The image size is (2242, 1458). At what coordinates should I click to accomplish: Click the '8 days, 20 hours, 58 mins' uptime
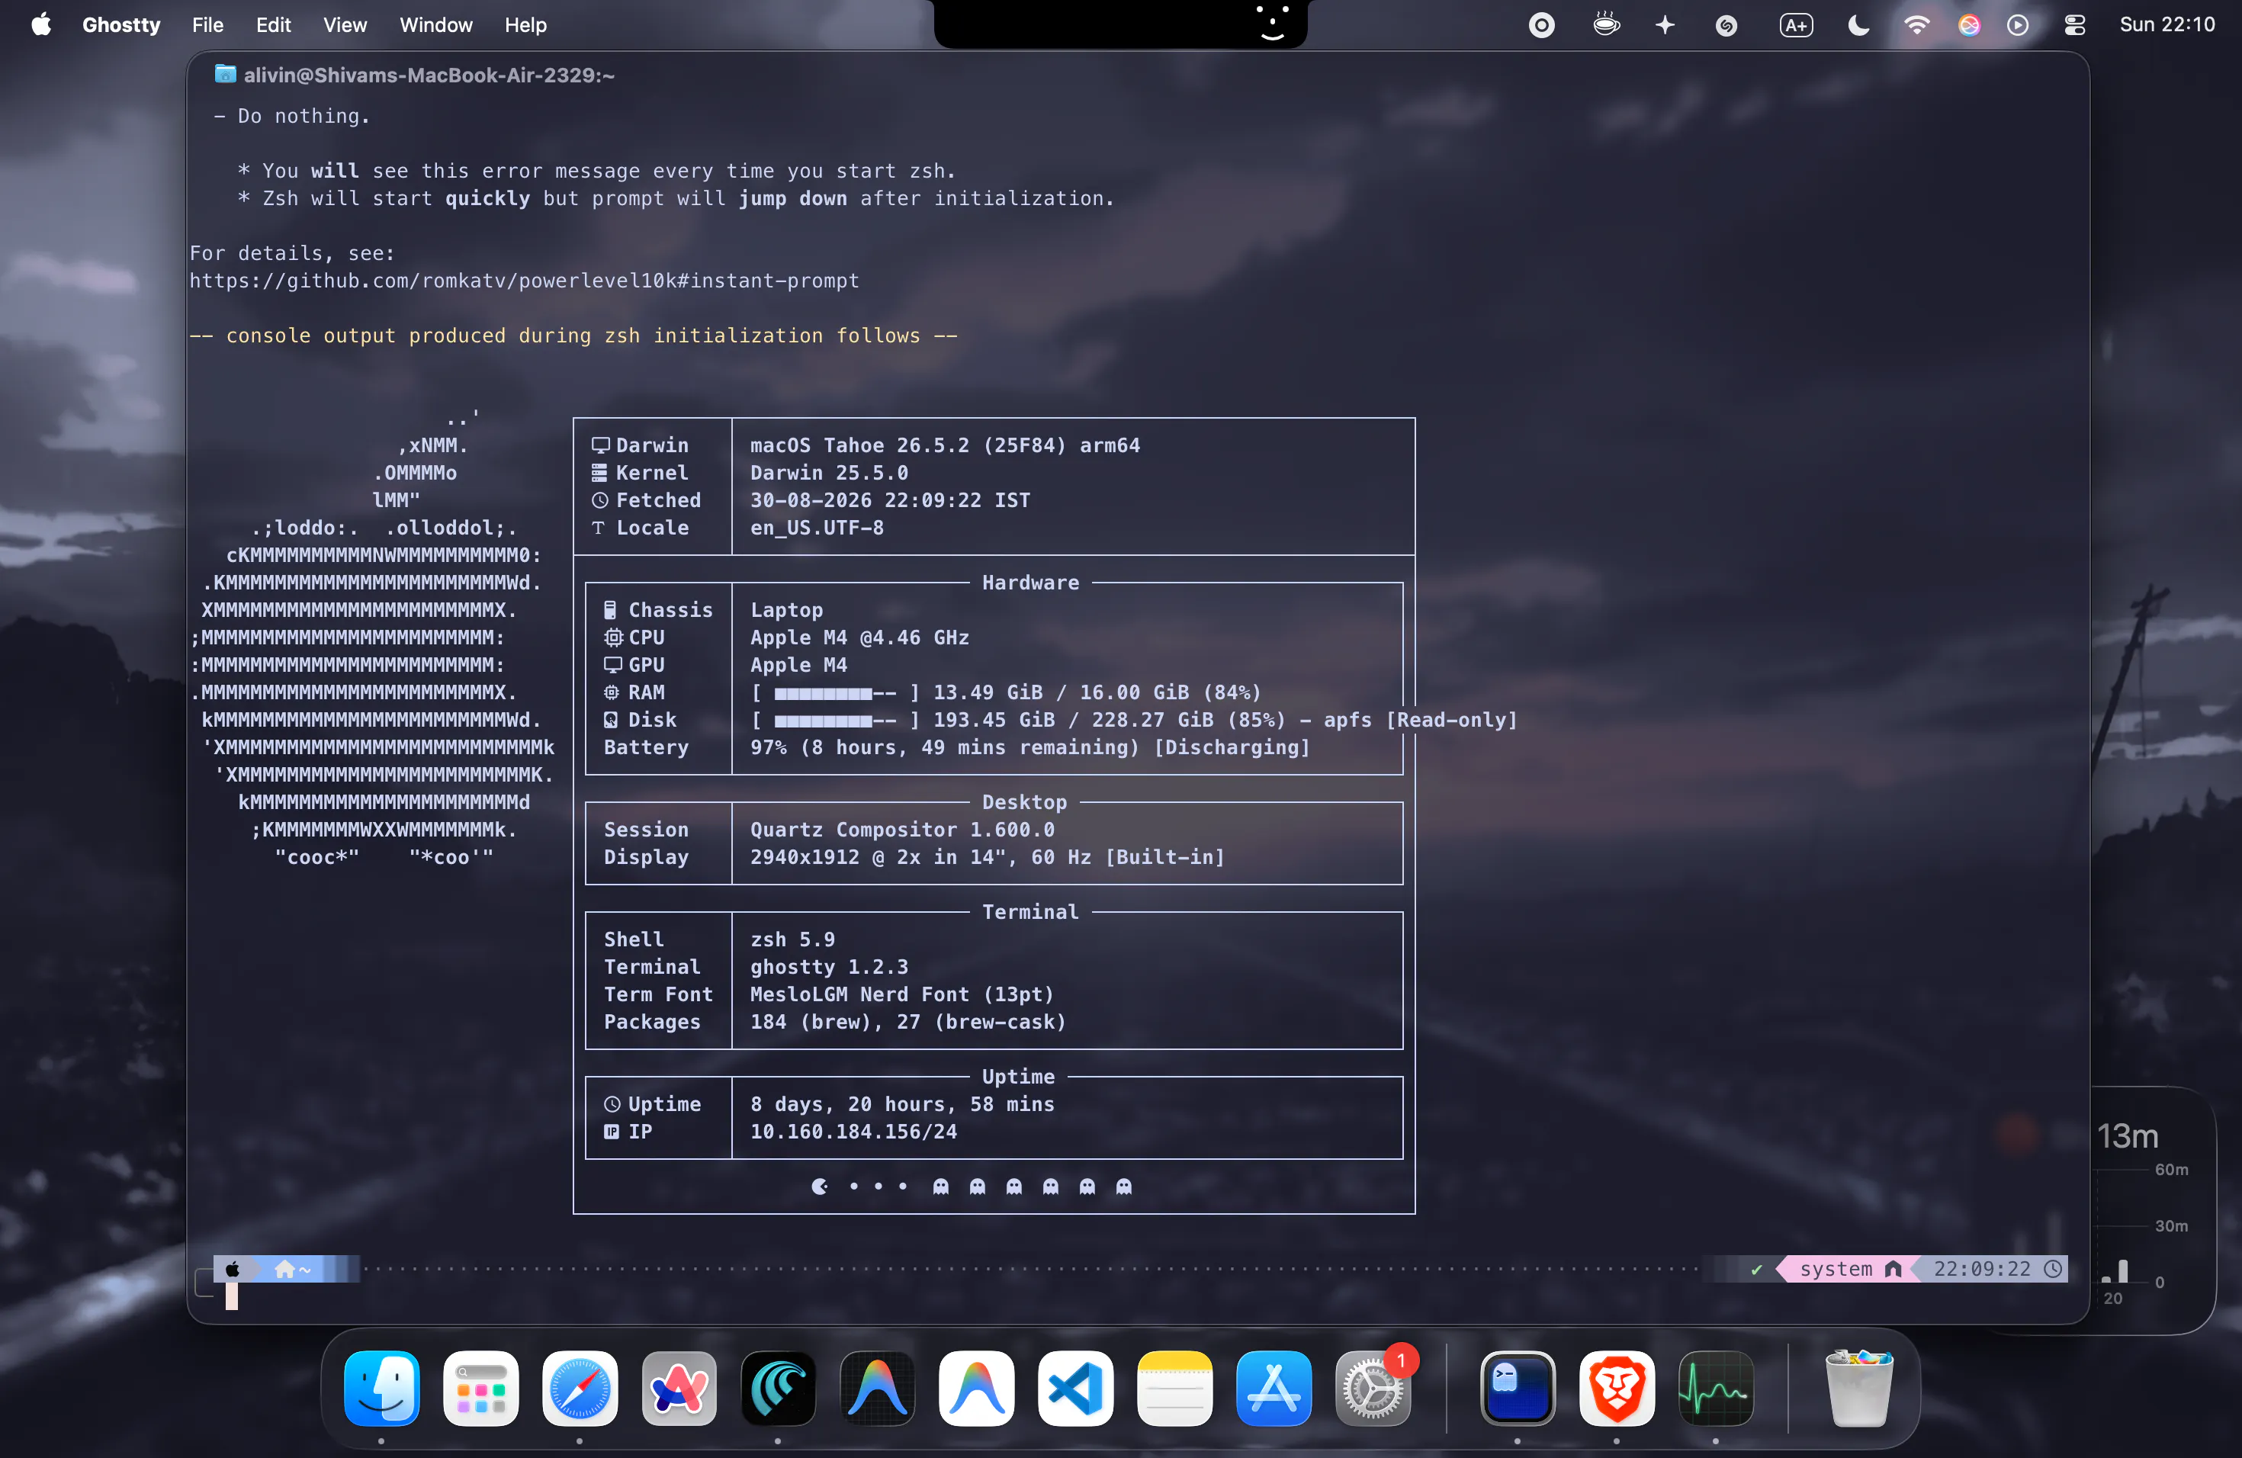click(901, 1104)
